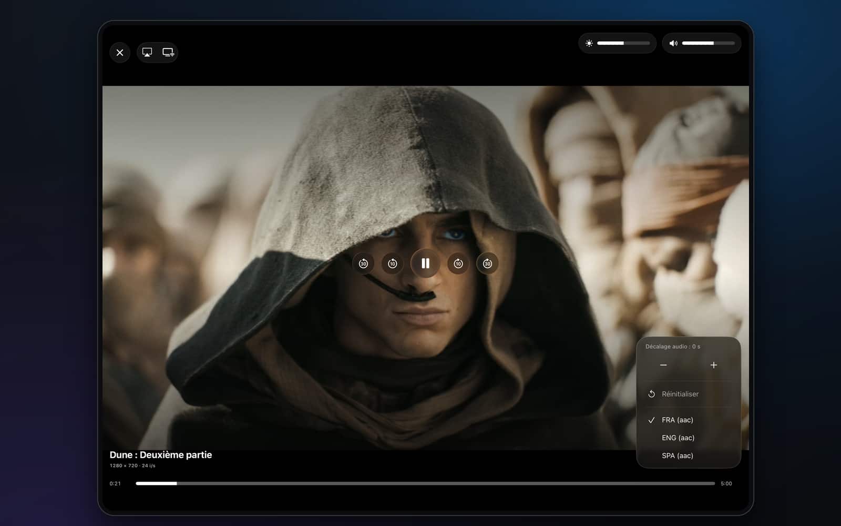
Task: Click the 5:00 duration label
Action: coord(726,483)
